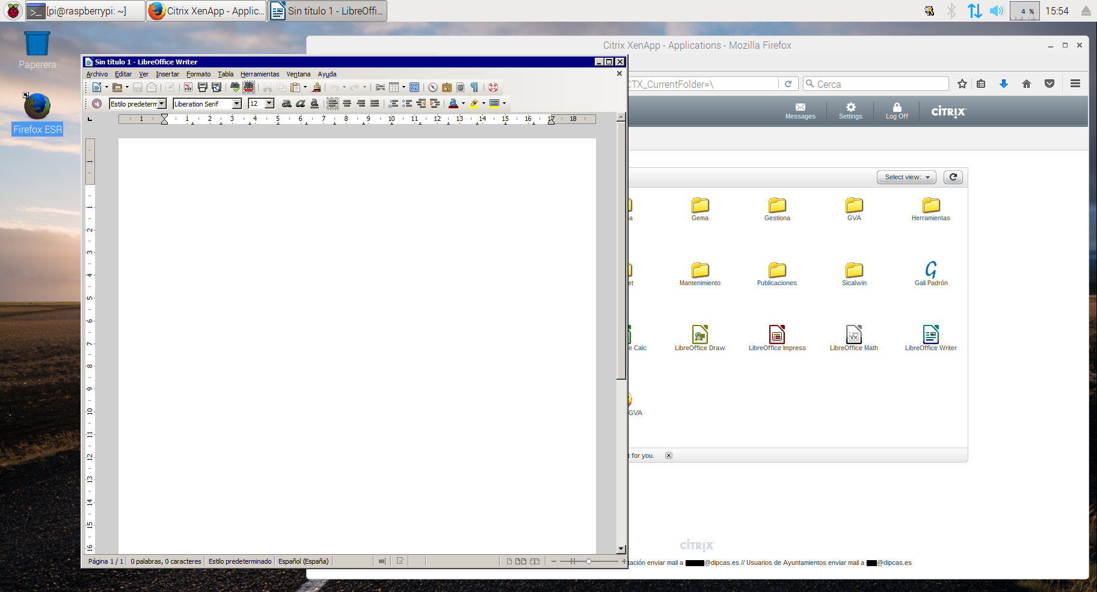Open the Herramientas menu

coord(260,74)
